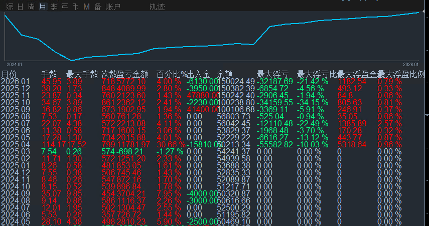Open the M tab
This screenshot has width=429, height=226.
86,7
